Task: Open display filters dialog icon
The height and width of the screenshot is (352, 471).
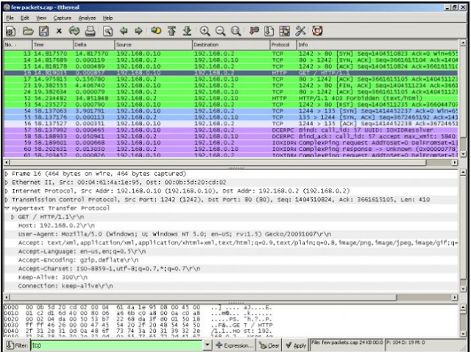Action: (269, 31)
